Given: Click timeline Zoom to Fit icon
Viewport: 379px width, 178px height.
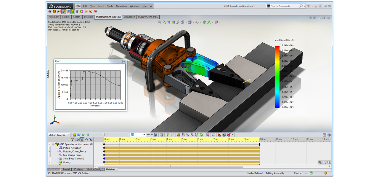Looking at the screenshot, I should 320,162.
